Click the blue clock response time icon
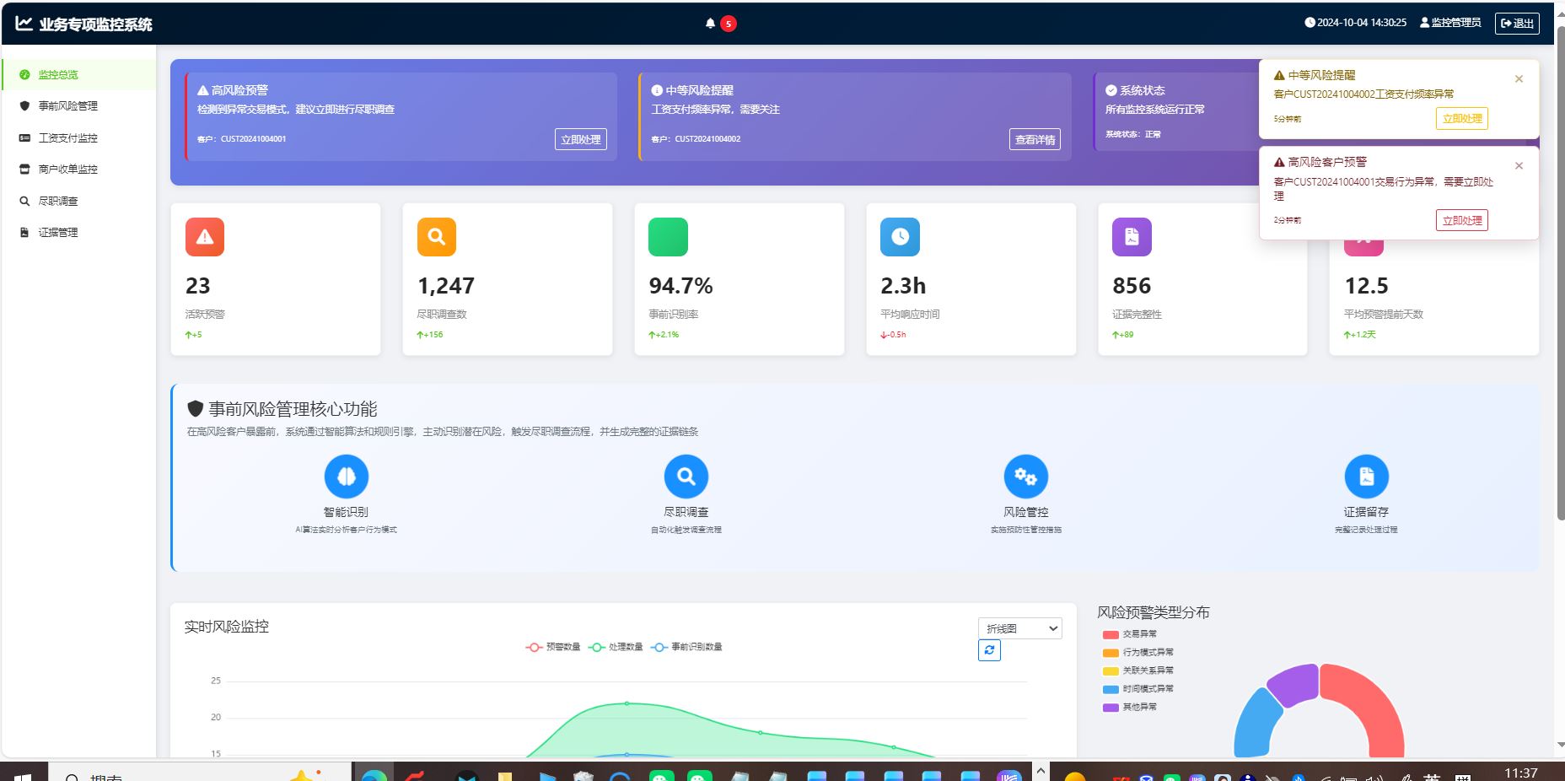The width and height of the screenshot is (1565, 781). tap(900, 237)
